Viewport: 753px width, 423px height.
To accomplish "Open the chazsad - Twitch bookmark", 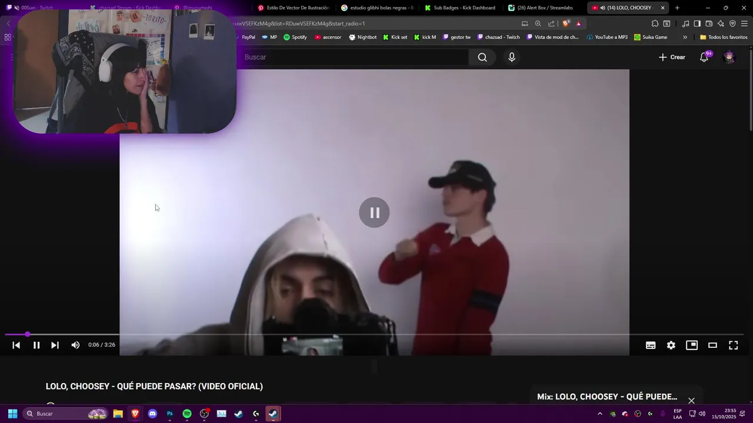I will tap(498, 37).
